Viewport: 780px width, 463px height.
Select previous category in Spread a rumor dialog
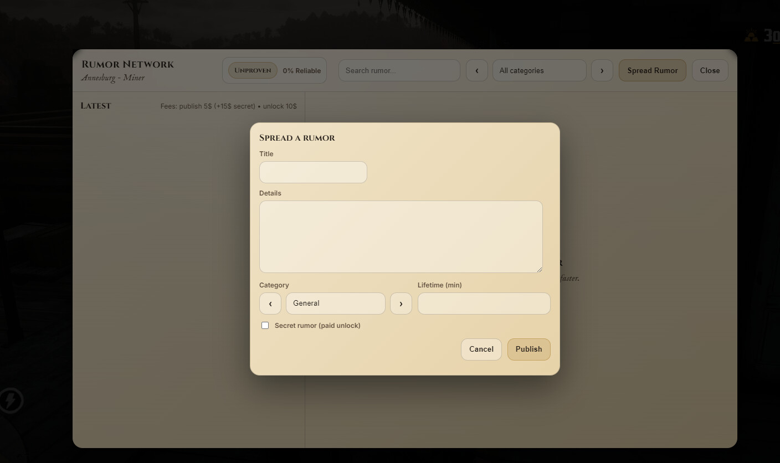click(x=270, y=303)
